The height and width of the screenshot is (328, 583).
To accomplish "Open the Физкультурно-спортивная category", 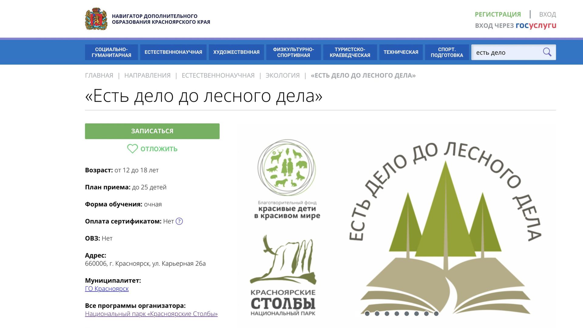I will 294,52.
